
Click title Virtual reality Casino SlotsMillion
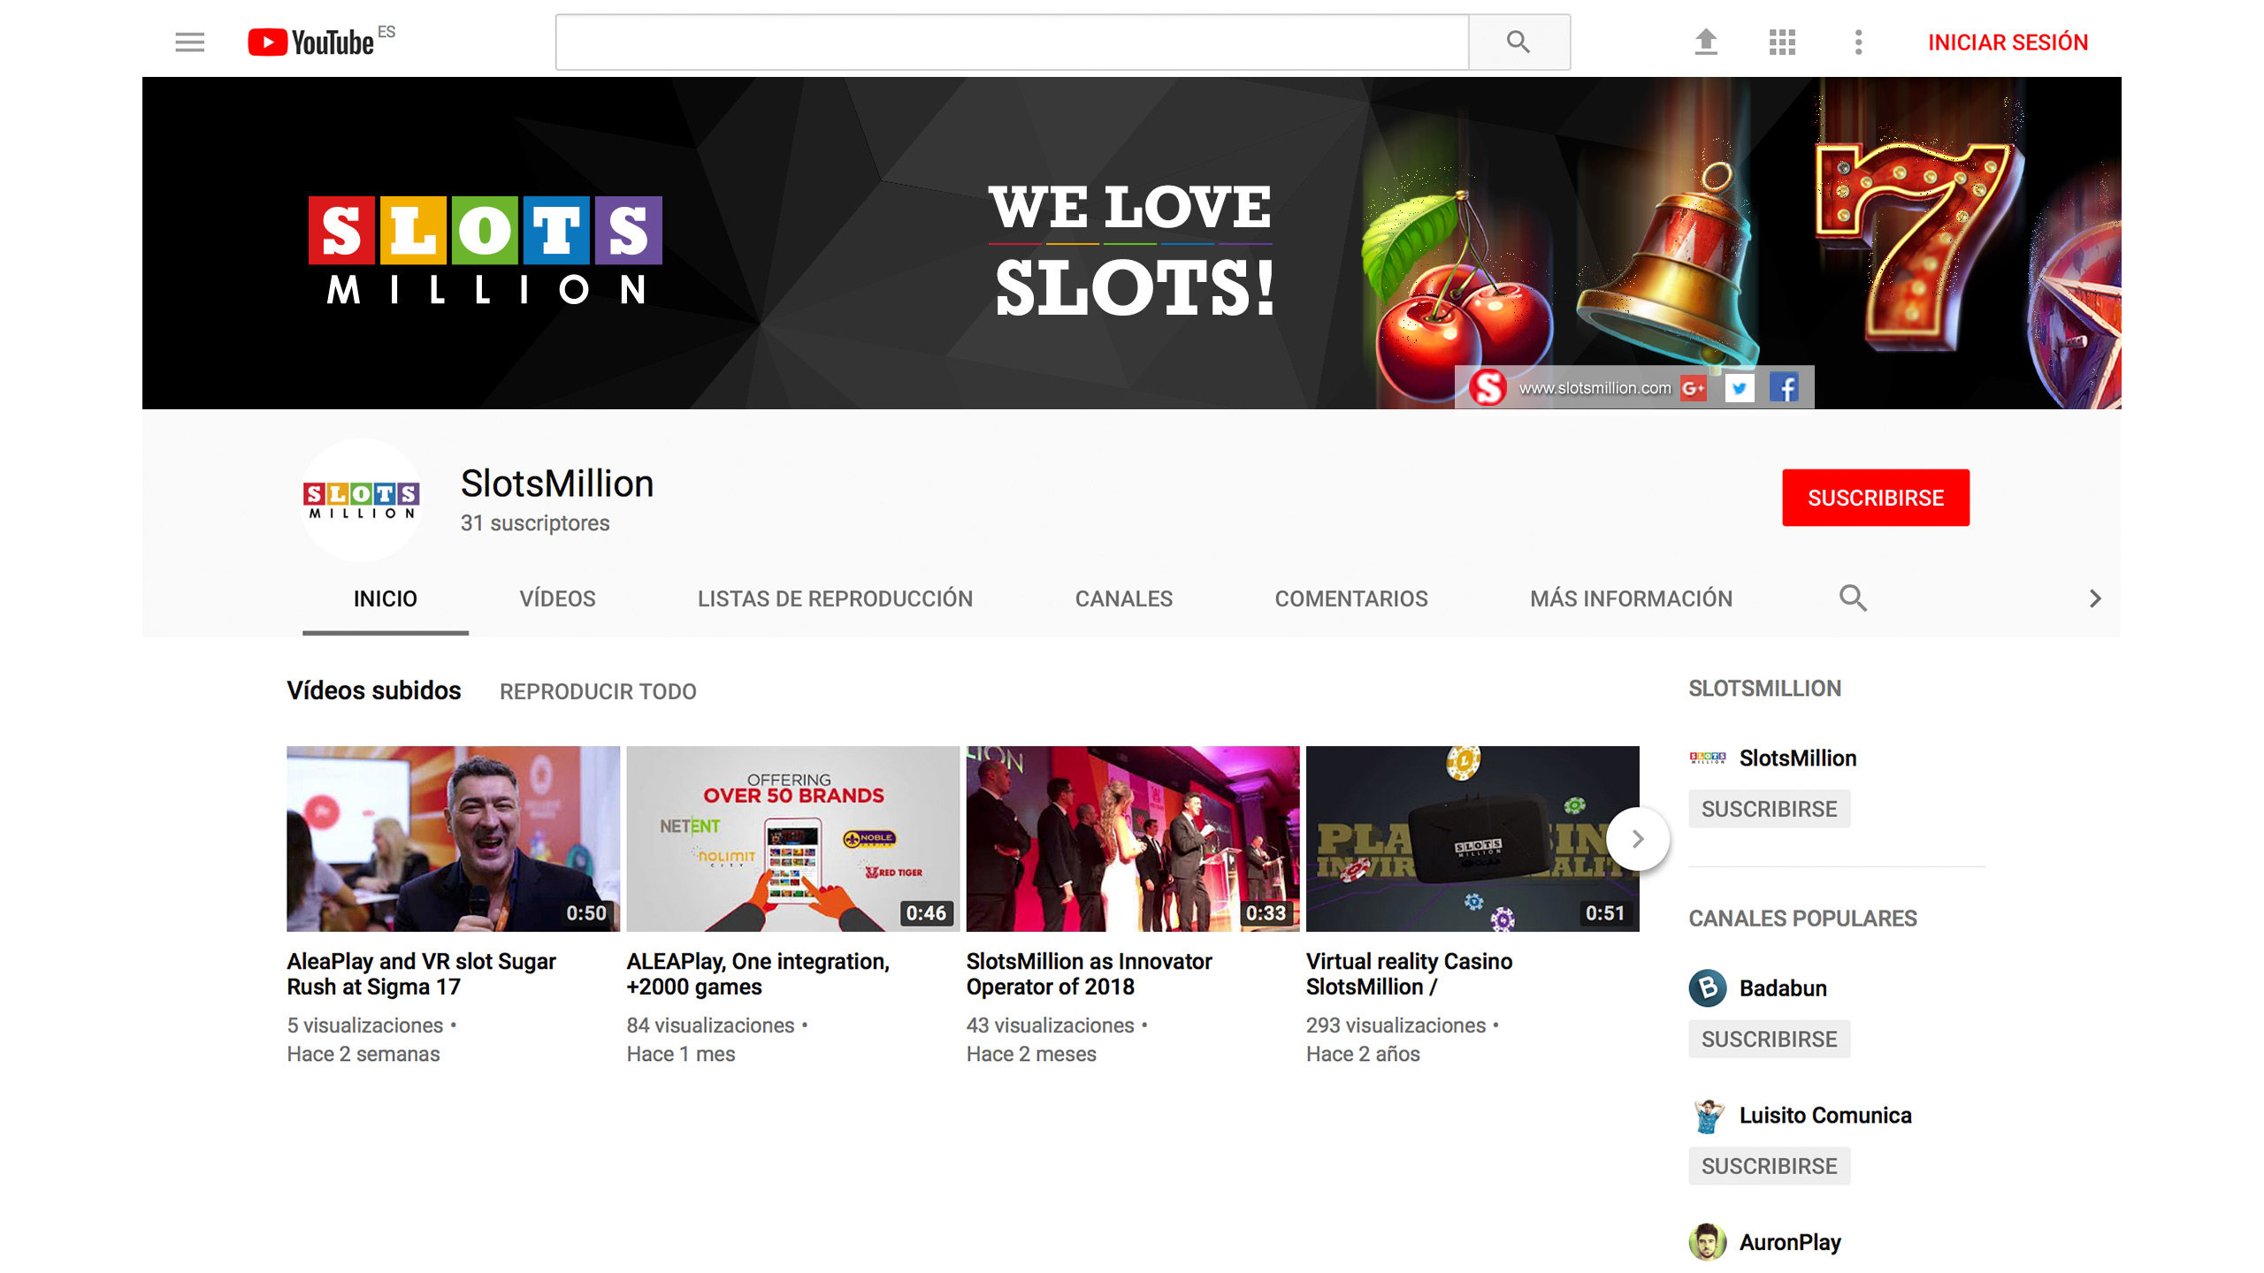1409,973
